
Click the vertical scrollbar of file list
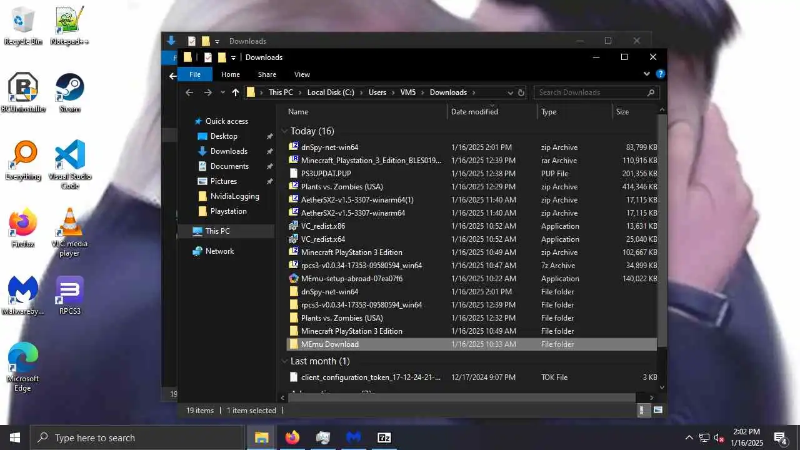point(662,230)
